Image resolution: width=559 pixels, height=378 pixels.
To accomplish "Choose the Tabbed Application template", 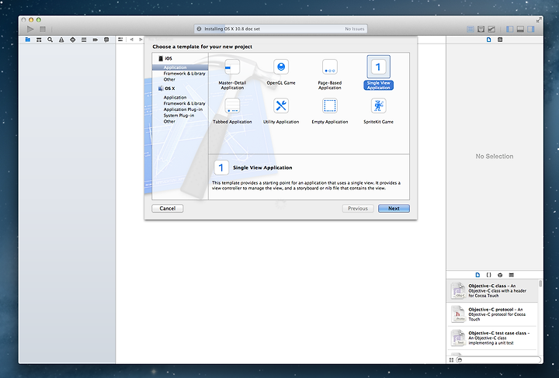I will 232,111.
